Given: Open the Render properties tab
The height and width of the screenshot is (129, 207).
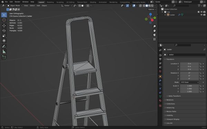Looking at the screenshot, I should click(160, 55).
